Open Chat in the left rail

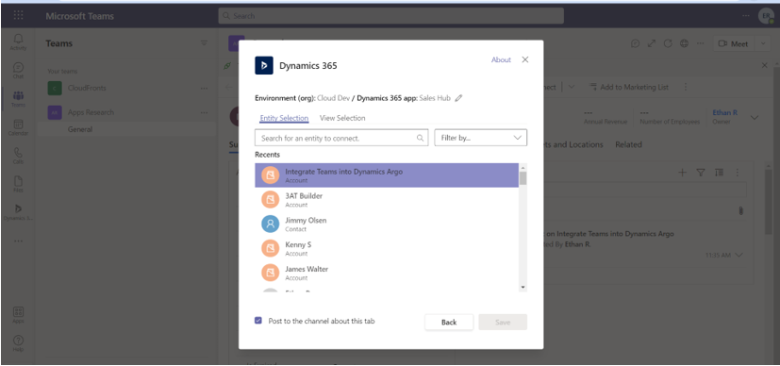(x=19, y=70)
